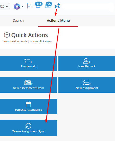Image resolution: width=115 pixels, height=141 pixels.
Task: Start Teams Assignment Sync
Action: 28,128
